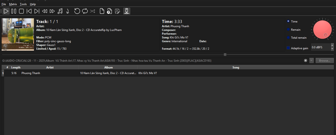Increase dBFS value with up arrow

pyautogui.click(x=332, y=45)
